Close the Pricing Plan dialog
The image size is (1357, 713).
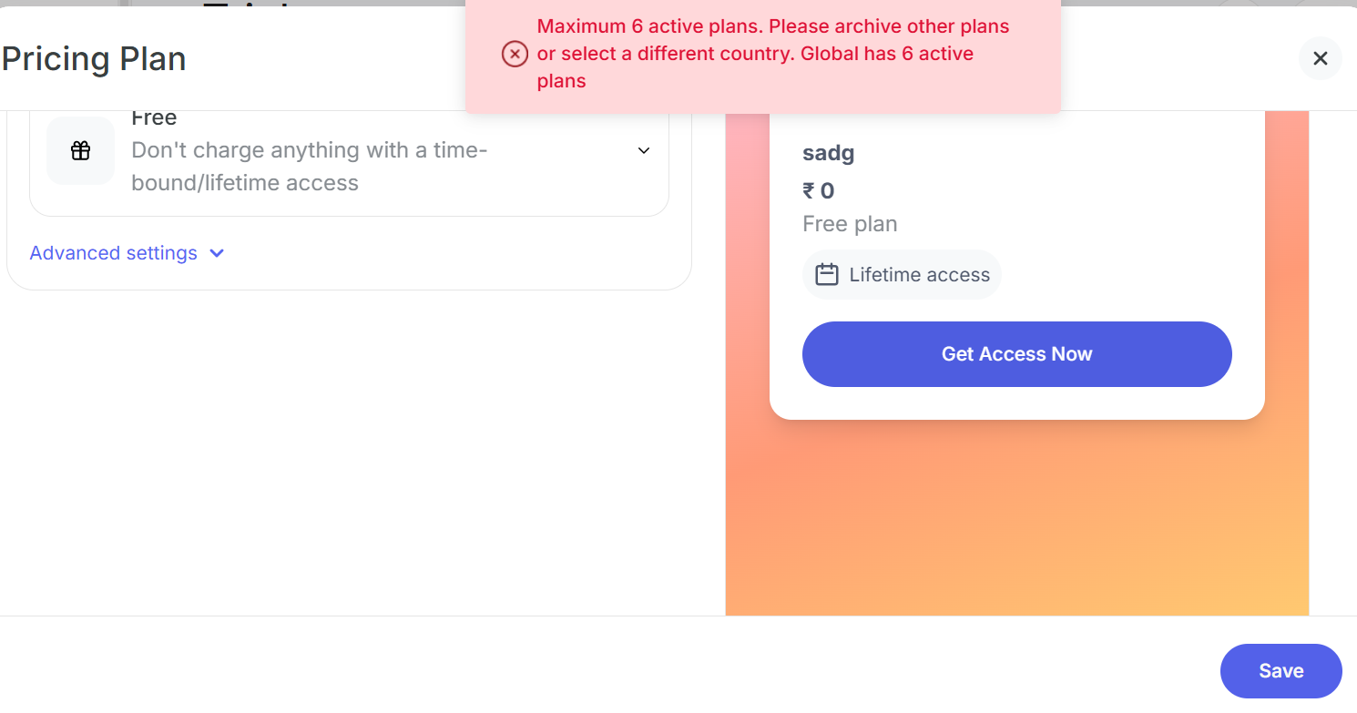click(x=1320, y=59)
